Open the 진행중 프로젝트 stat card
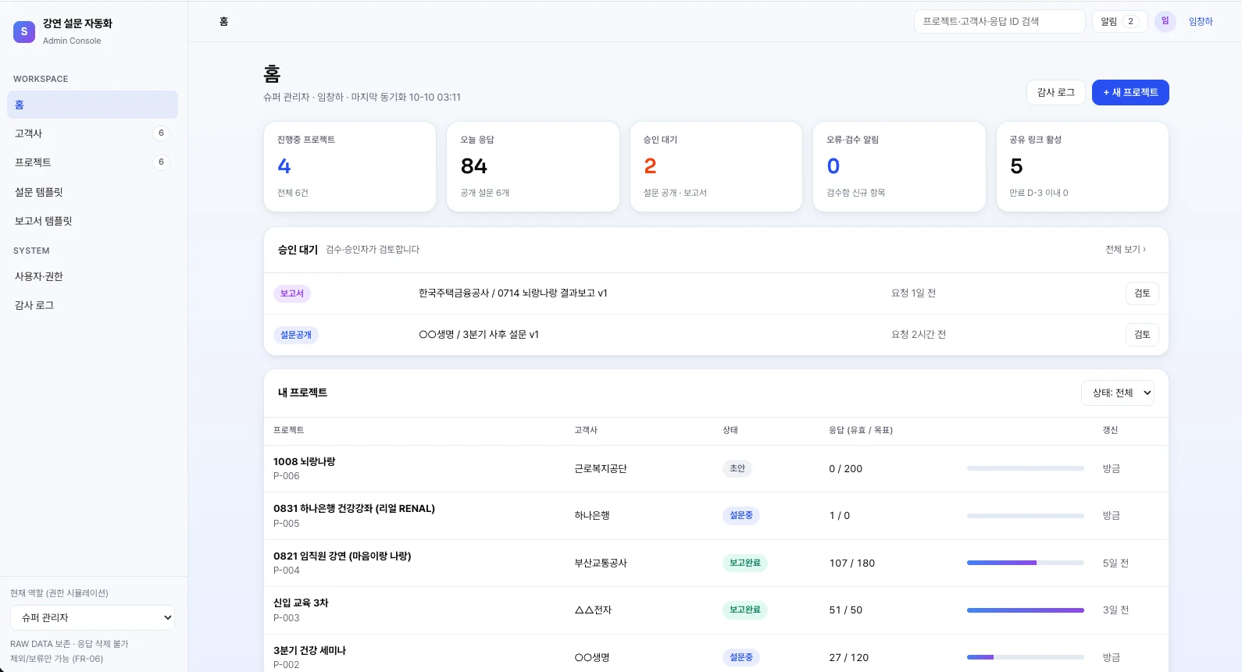 pos(350,166)
